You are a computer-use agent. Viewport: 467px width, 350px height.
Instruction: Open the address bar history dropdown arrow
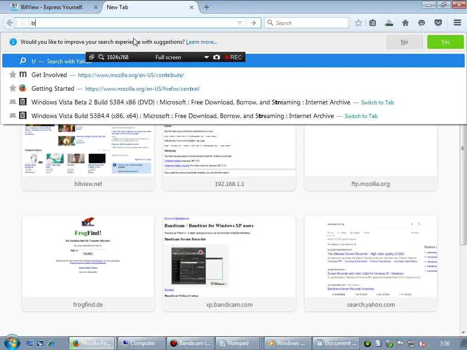click(239, 23)
